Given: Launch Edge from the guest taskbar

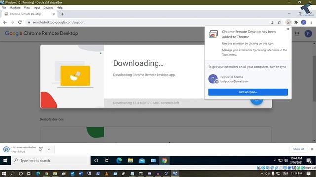Looking at the screenshot, I should point(119,161).
